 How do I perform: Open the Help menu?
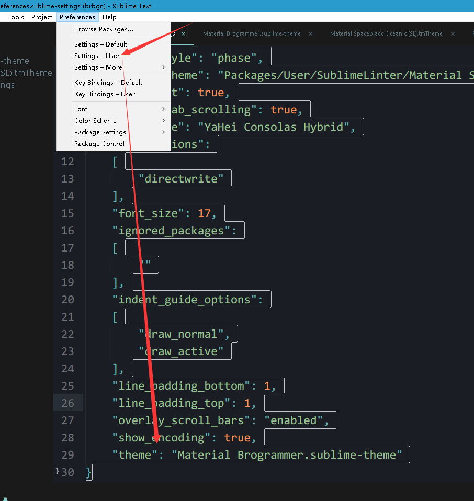[x=109, y=17]
